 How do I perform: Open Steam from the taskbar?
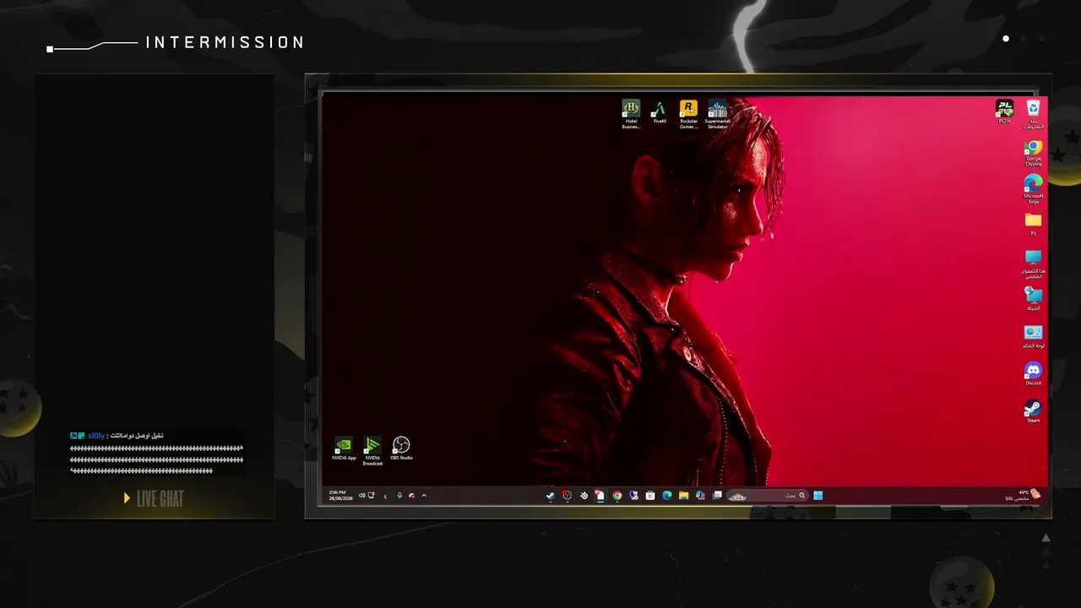(x=550, y=496)
